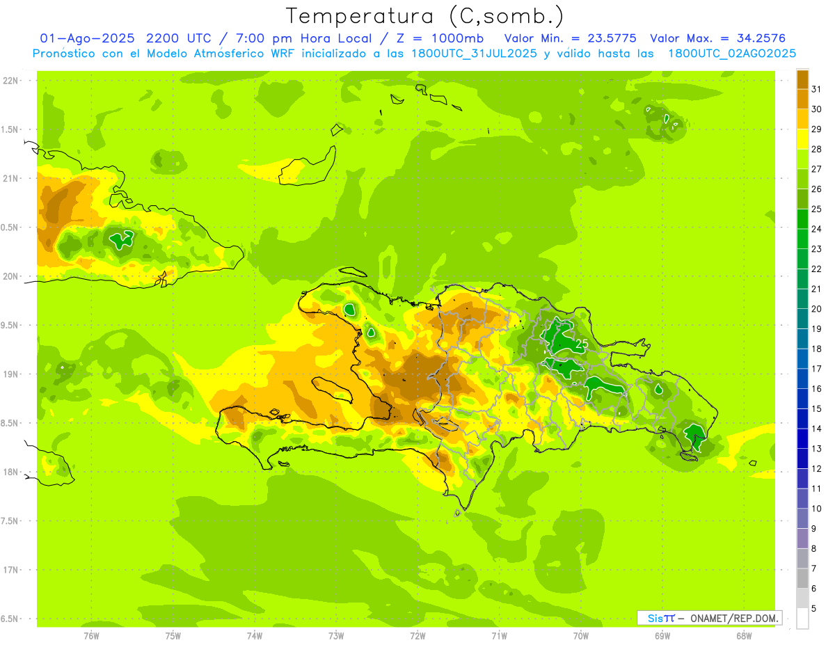Pick the lime swatch between 27 and 28

802,159
